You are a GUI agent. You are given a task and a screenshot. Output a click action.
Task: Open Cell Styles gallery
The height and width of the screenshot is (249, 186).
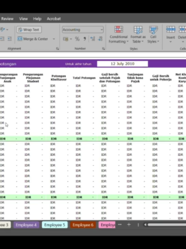click(x=153, y=35)
